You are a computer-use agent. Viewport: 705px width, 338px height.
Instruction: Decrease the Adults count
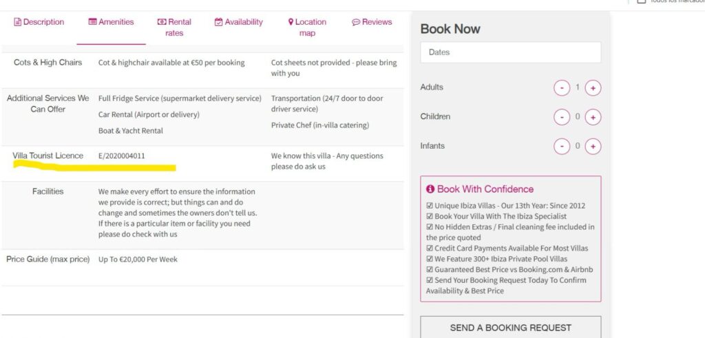[562, 87]
